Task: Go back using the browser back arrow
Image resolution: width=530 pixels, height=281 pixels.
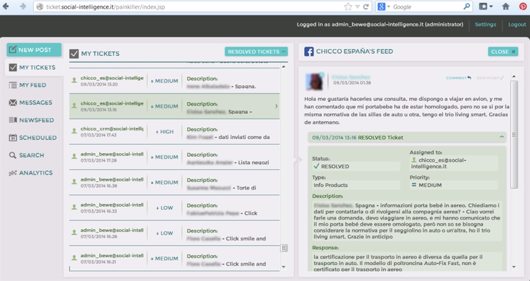Action: (6, 6)
